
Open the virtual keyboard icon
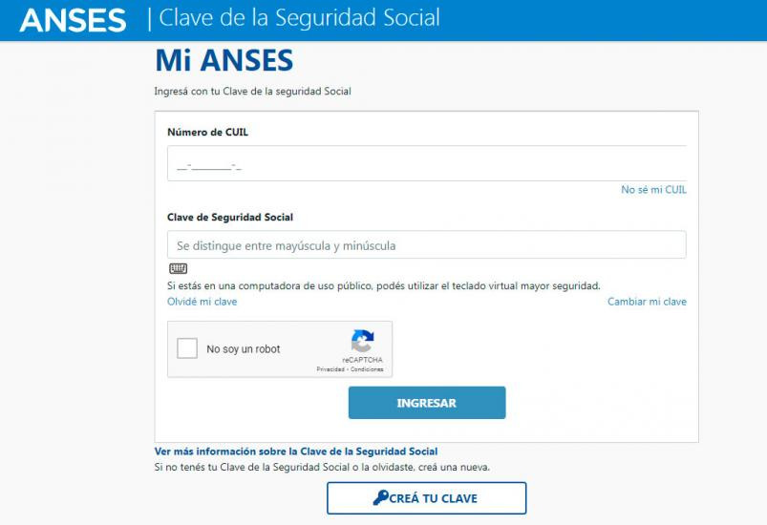(x=178, y=268)
